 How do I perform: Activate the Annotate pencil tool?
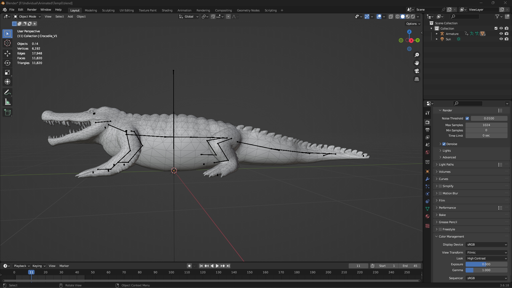[x=7, y=93]
